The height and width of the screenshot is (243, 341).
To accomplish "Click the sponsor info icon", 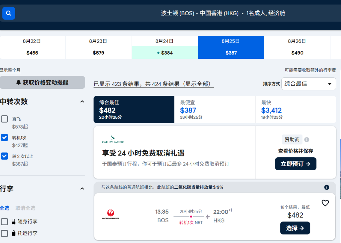I will click(307, 140).
